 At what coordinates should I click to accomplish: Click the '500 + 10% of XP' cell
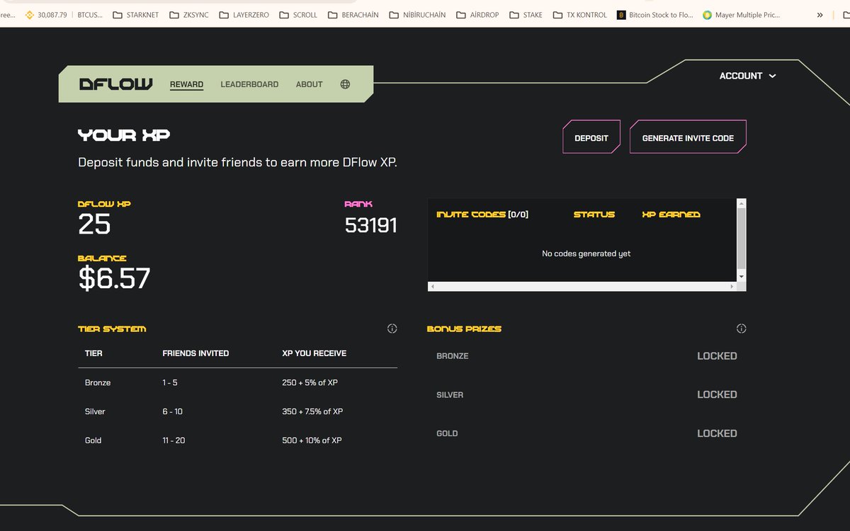point(312,440)
